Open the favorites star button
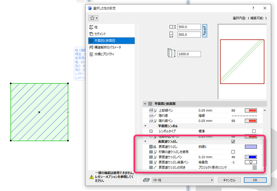 (93, 18)
